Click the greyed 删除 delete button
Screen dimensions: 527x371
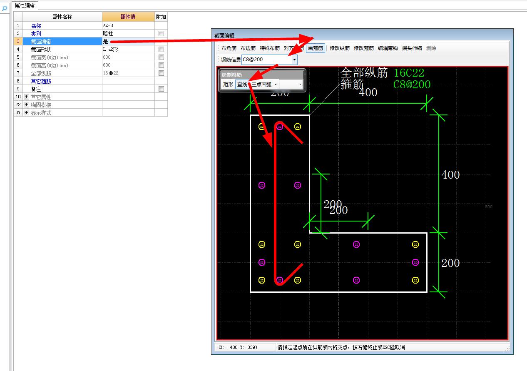[431, 48]
